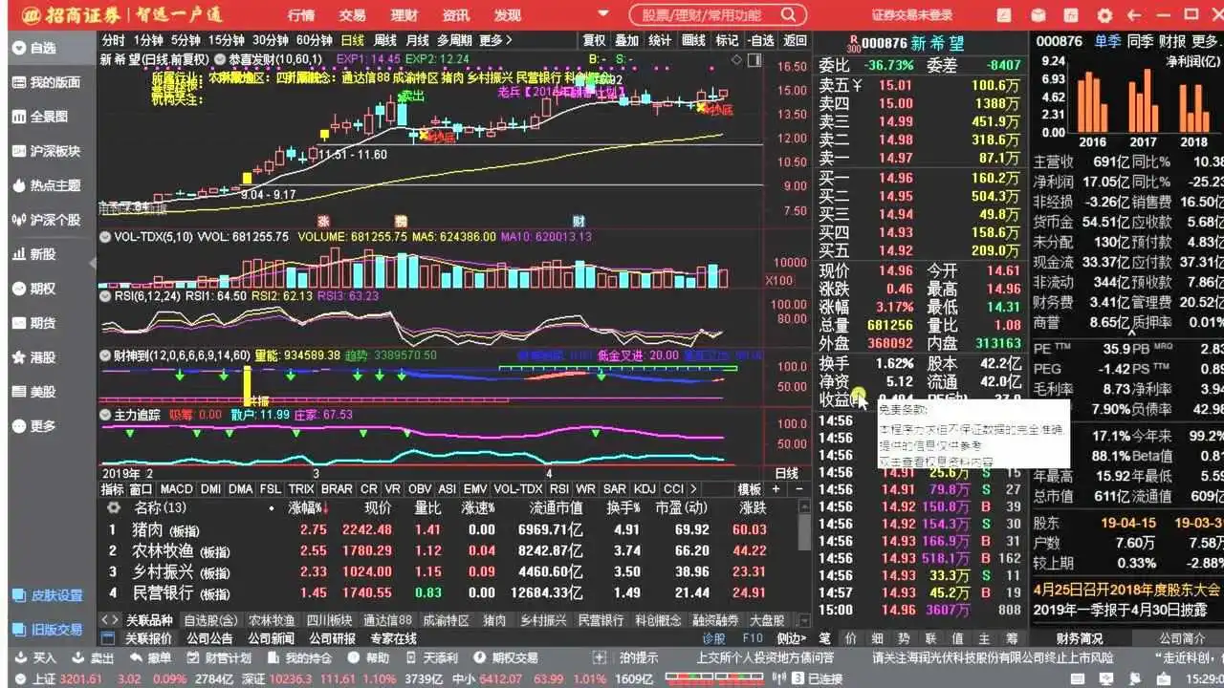Switch to 财务简况 tab
The width and height of the screenshot is (1224, 688).
tap(1080, 638)
